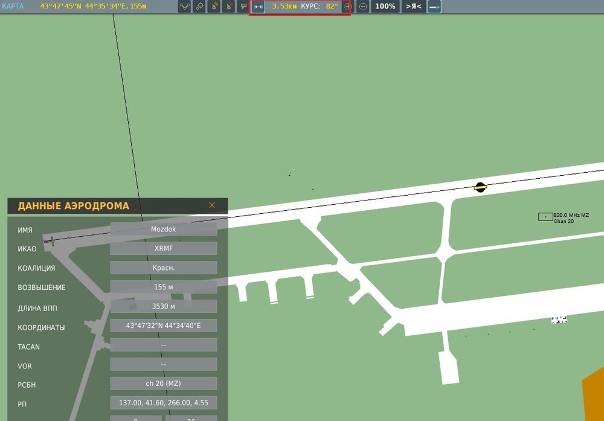Select the satellite view icon in toolbar
604x421 pixels.
pos(199,7)
